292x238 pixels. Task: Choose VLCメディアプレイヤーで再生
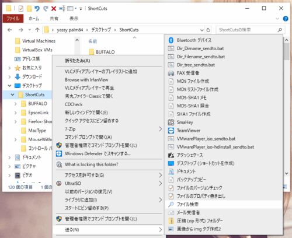pyautogui.click(x=109, y=88)
